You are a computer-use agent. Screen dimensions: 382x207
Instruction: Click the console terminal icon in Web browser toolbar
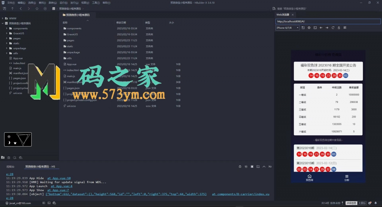pos(315,28)
